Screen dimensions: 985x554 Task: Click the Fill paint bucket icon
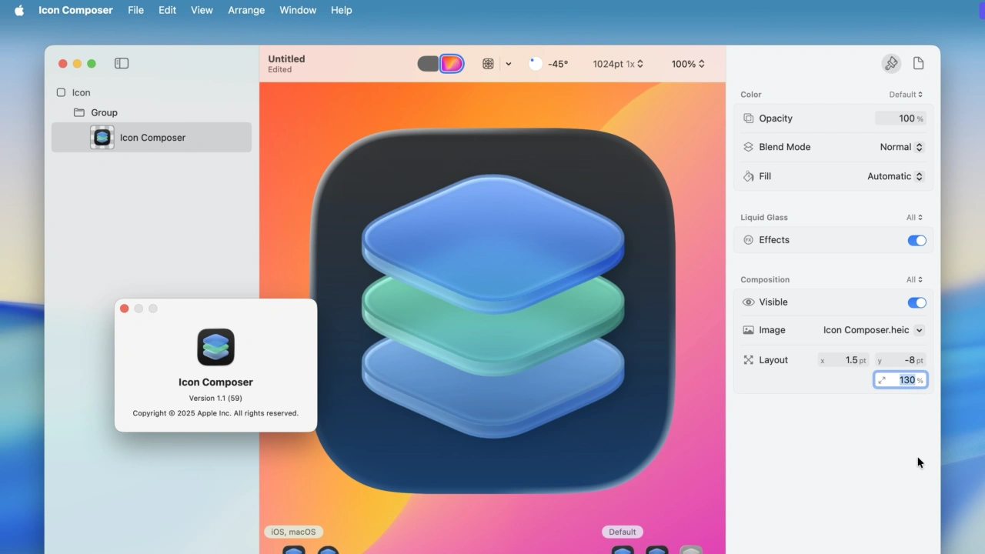coord(748,175)
